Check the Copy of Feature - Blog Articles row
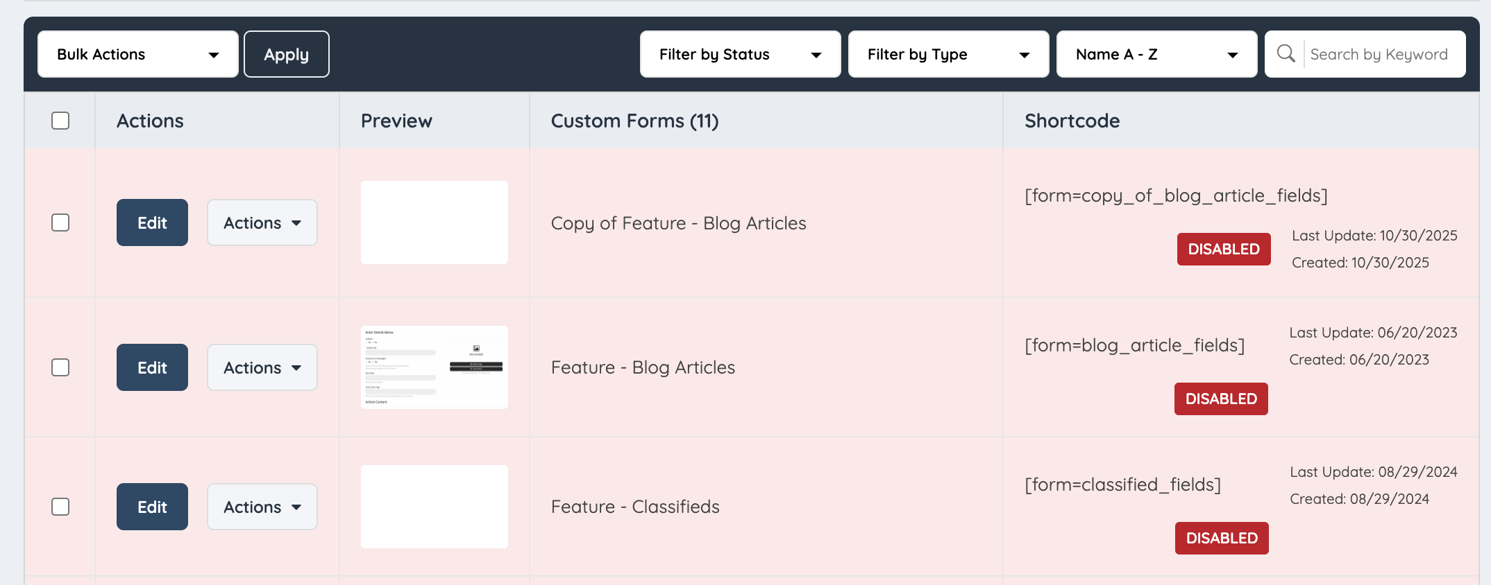1491x585 pixels. pyautogui.click(x=60, y=222)
